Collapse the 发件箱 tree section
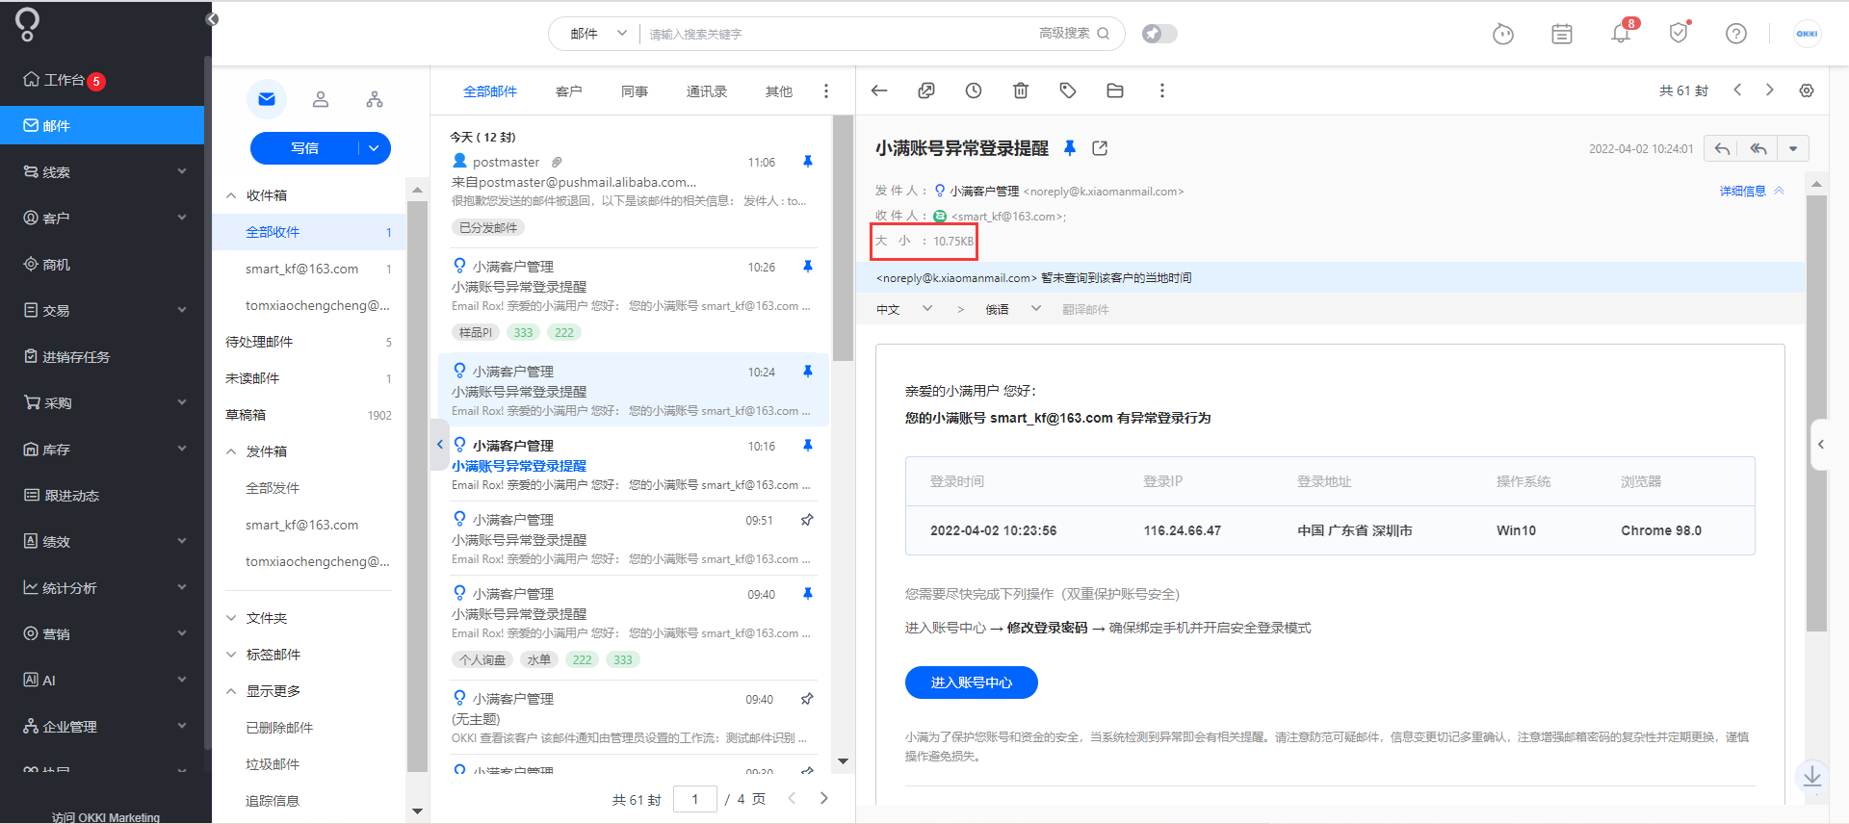This screenshot has height=824, width=1849. coord(231,451)
